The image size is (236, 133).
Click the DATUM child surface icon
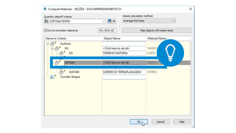pyautogui.click(x=61, y=72)
